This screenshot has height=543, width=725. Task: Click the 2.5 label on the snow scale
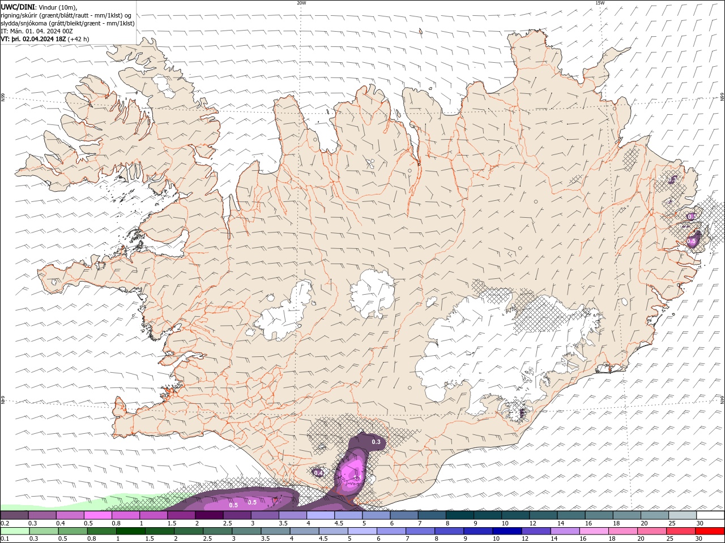[227, 523]
